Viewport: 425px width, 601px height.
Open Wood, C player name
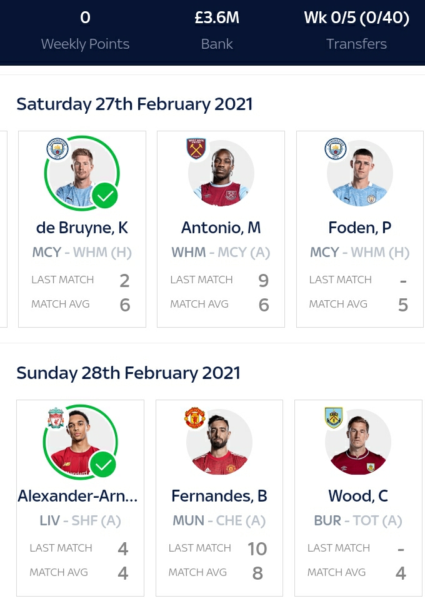[358, 496]
